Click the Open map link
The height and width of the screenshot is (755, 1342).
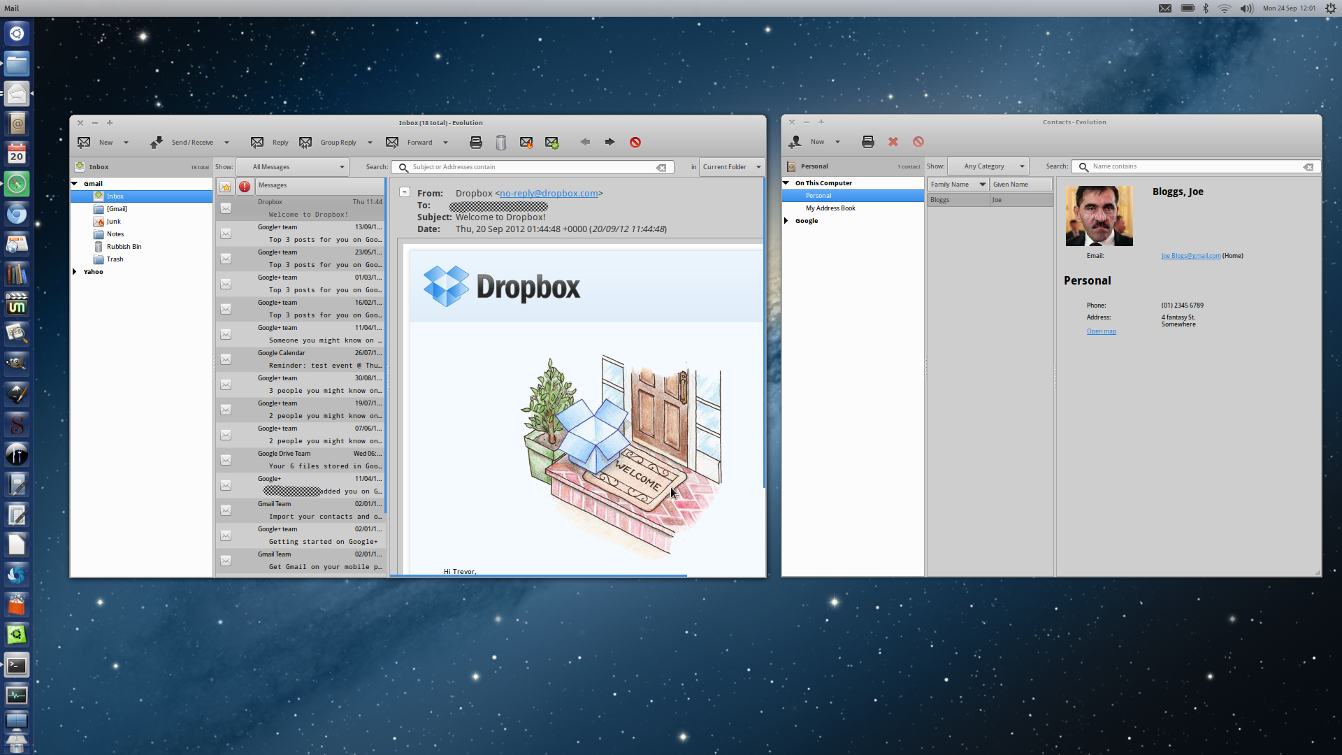(x=1102, y=331)
